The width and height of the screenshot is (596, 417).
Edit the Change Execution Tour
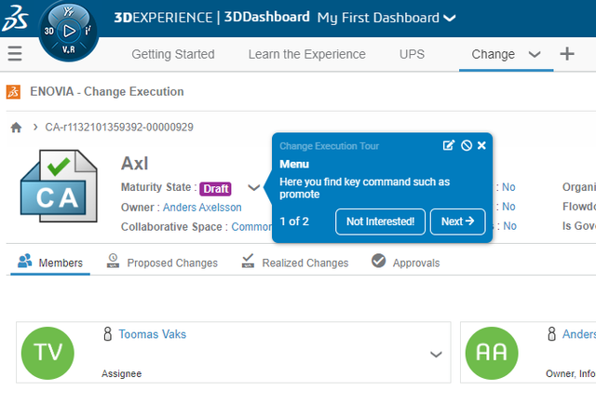point(449,145)
